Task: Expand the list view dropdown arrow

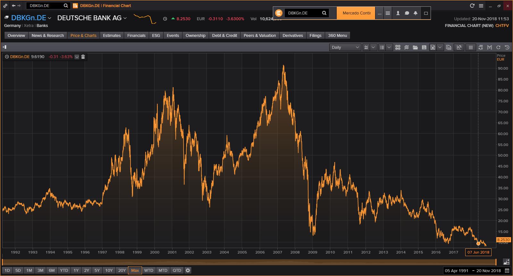Action: coord(389,47)
